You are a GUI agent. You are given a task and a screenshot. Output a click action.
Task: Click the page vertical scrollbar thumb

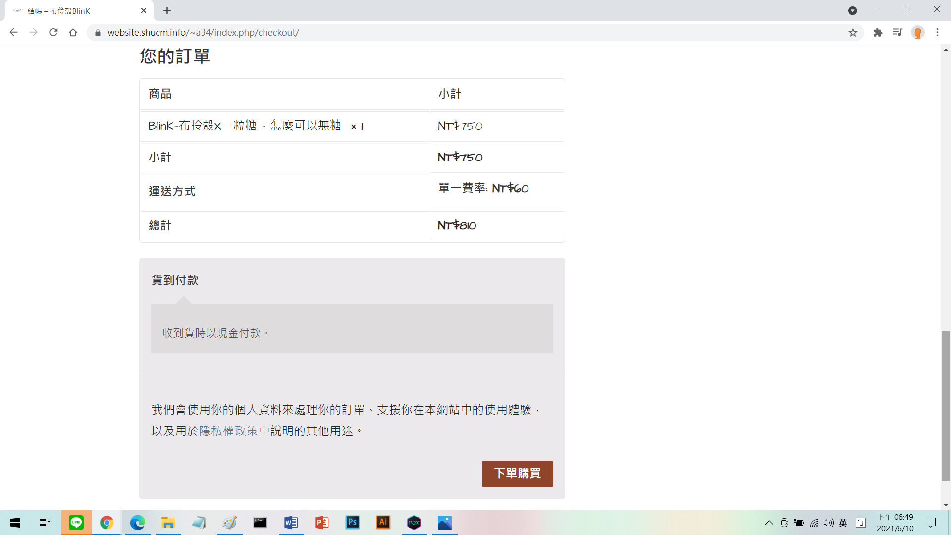click(x=946, y=405)
